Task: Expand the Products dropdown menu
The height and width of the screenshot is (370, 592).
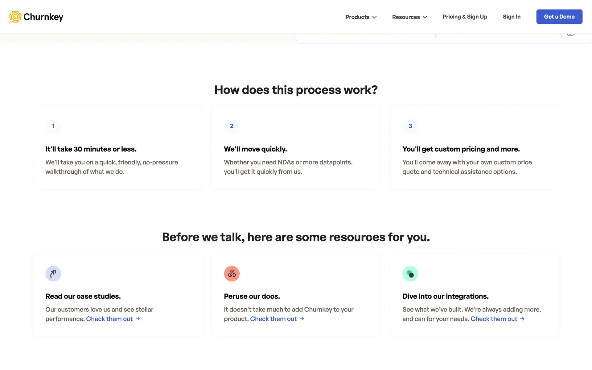Action: point(357,17)
